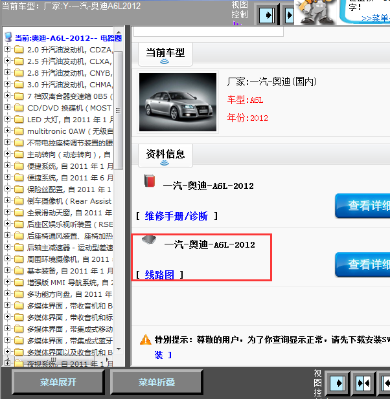Click the red 年份:2012 text
Screen dimensions: 390x399
[x=247, y=118]
